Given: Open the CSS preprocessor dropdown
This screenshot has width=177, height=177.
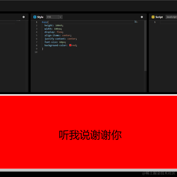Looking at the screenshot, I should 54,17.
